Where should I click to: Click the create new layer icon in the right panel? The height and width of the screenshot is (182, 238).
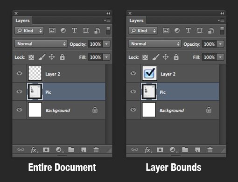click(197, 150)
